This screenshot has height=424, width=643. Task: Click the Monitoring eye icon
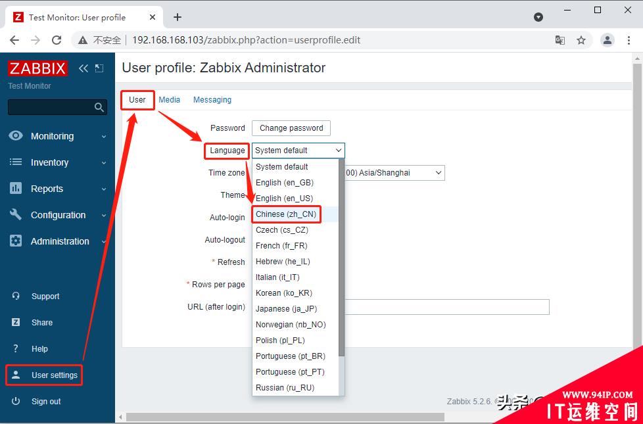click(x=16, y=135)
